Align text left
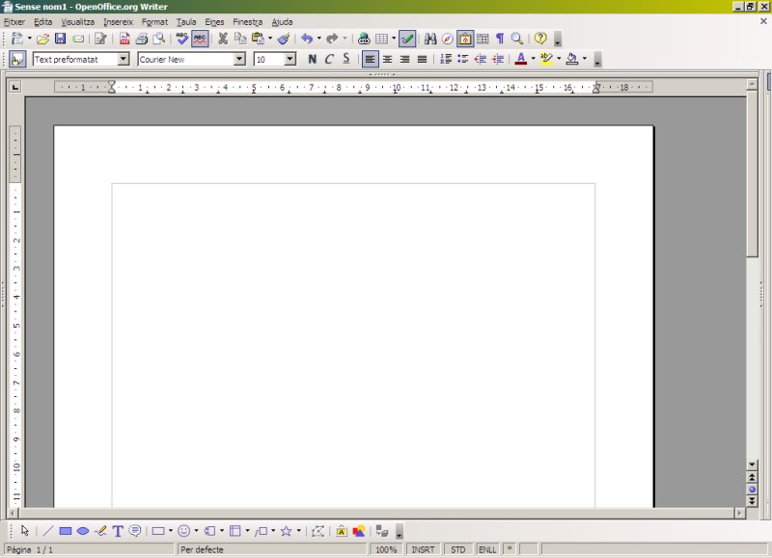The width and height of the screenshot is (772, 558). [371, 60]
